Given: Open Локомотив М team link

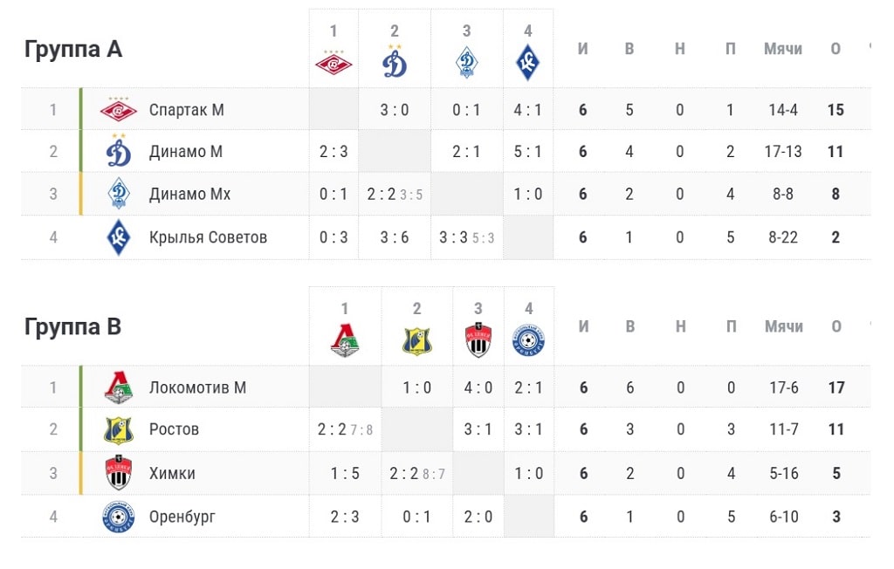Looking at the screenshot, I should (x=198, y=387).
